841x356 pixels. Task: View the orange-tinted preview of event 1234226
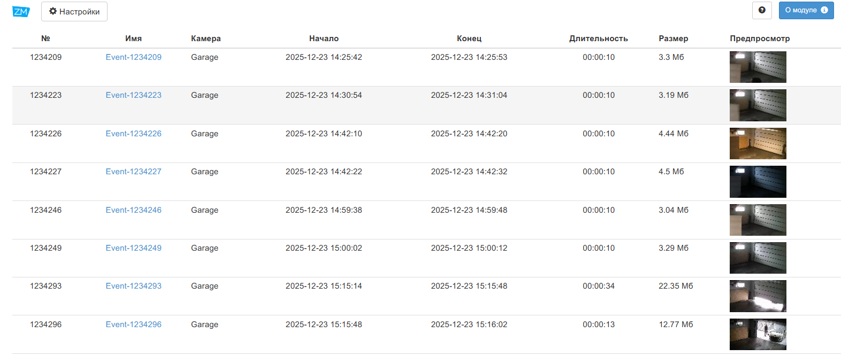pyautogui.click(x=758, y=143)
